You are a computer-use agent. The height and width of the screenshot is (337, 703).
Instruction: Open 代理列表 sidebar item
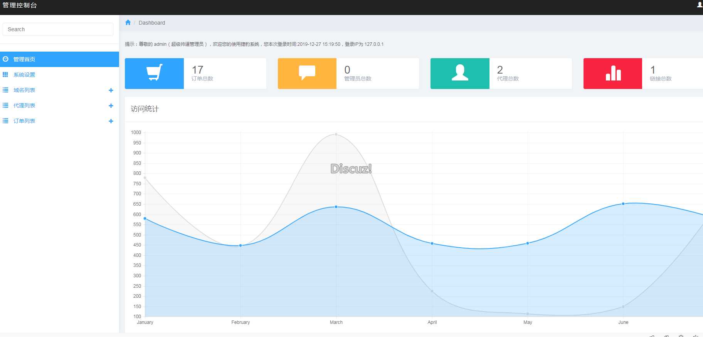59,106
